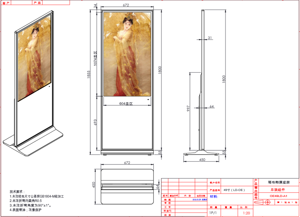This screenshot has width=300, height=217.
Task: Click the drawing number 'OE49LD-A1'
Action: [x=278, y=196]
